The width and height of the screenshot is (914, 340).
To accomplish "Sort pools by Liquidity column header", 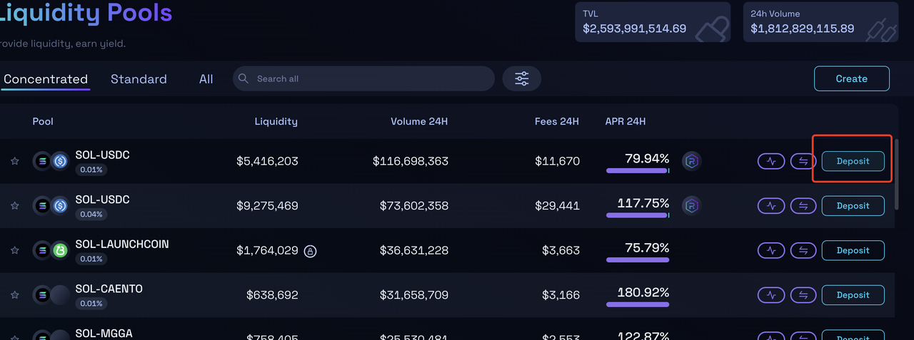I will [x=276, y=121].
